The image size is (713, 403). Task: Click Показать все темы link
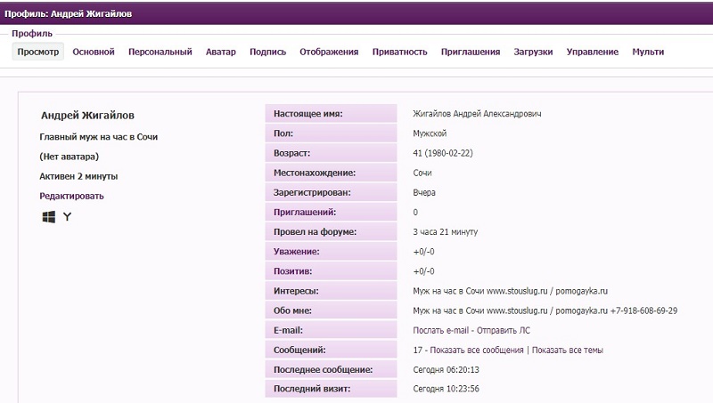coord(567,351)
